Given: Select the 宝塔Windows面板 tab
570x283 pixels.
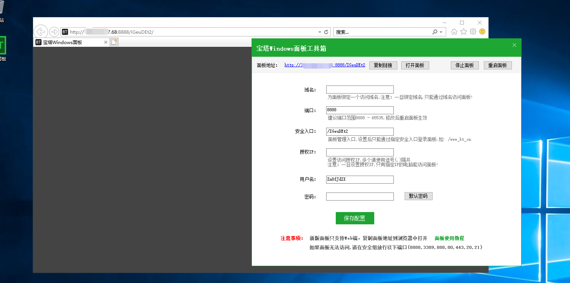Looking at the screenshot, I should (72, 42).
